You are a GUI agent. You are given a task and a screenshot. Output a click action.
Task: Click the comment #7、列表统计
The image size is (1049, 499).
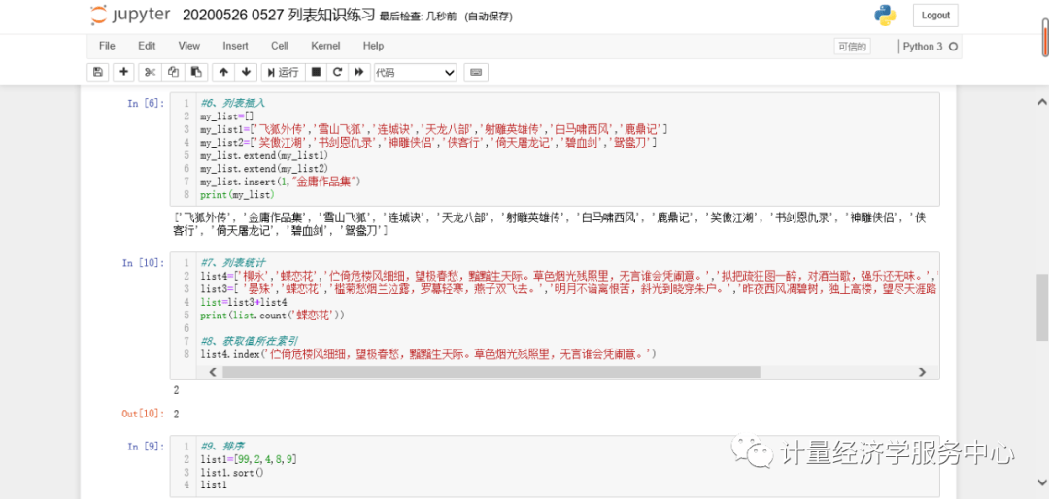click(232, 263)
